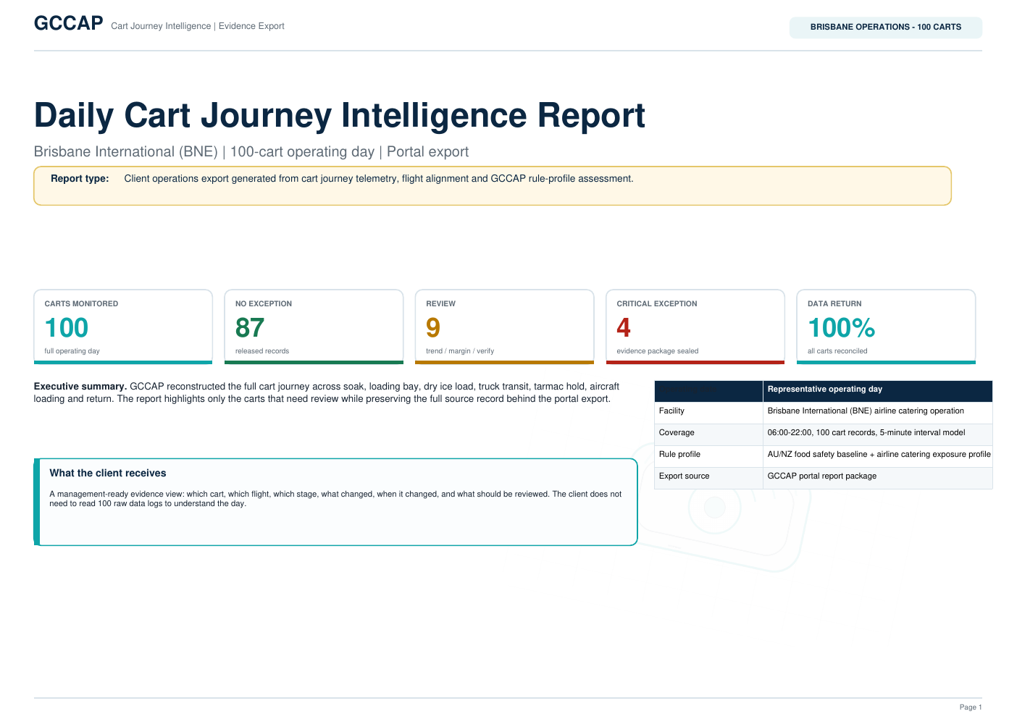Select the 'CRITICAL EXCEPTION' card label
Viewport: 1017px width, 719px height.
657,304
